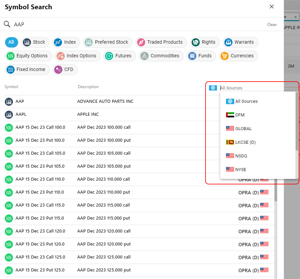Click the AAPL stock row icon

pyautogui.click(x=9, y=114)
